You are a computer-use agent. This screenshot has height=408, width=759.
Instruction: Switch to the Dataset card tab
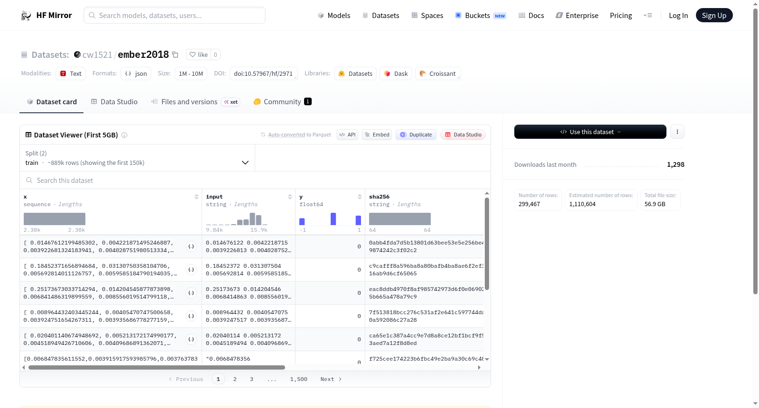point(52,102)
